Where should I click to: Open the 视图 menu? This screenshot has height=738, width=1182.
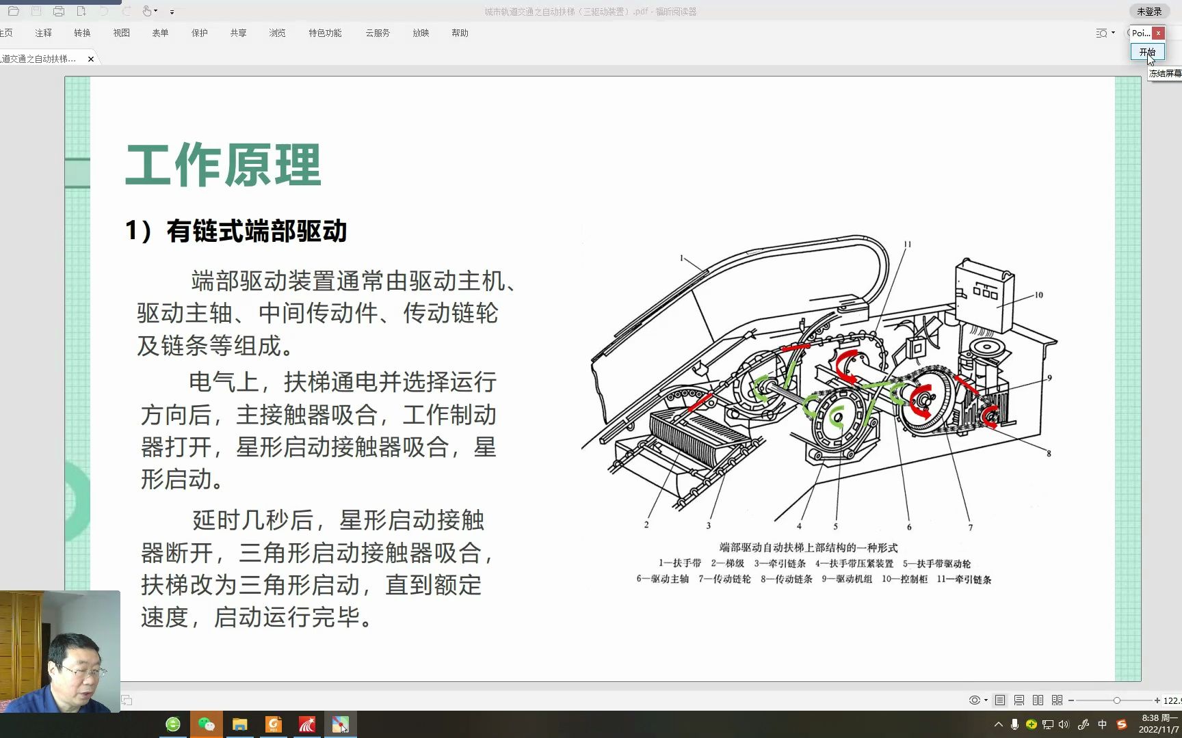120,32
